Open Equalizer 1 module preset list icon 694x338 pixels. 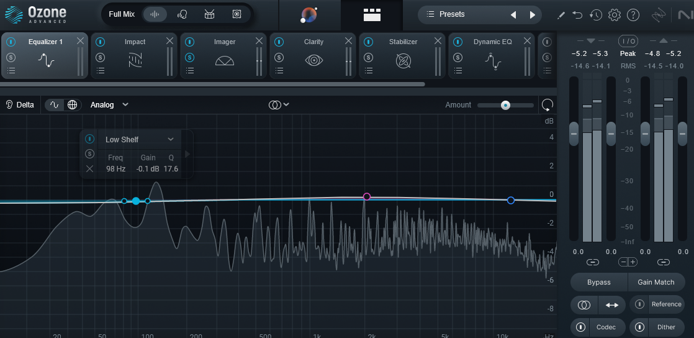tap(11, 70)
